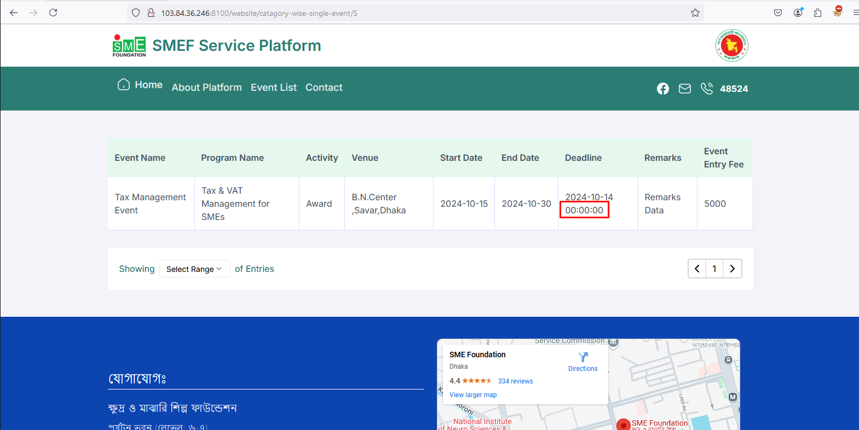Open the View larger map link
Screen dimensions: 859x430
(x=473, y=395)
